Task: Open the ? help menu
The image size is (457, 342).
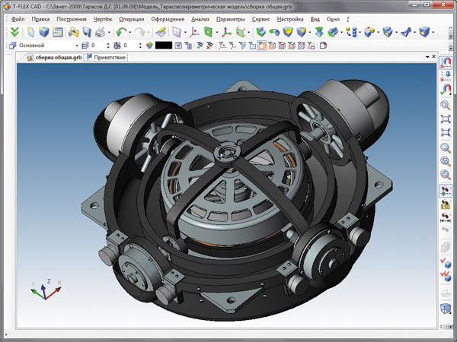Action: (x=347, y=19)
